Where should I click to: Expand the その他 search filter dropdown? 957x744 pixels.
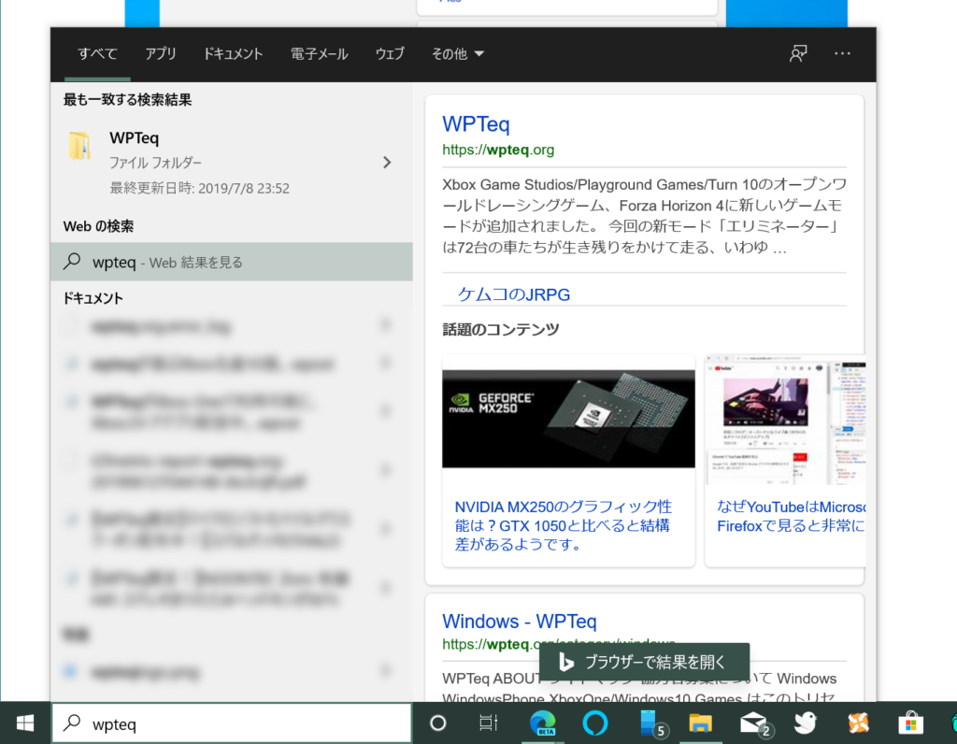tap(457, 54)
